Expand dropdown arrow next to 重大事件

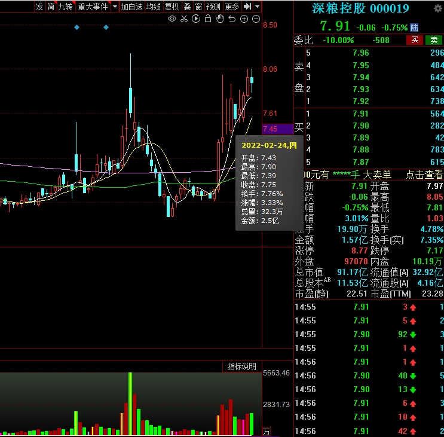(114, 7)
